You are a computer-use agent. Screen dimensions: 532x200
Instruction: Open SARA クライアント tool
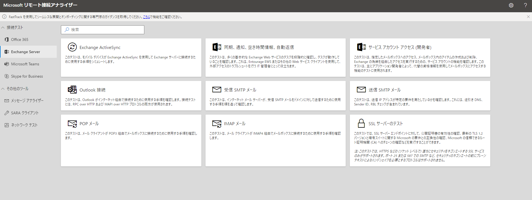coord(28,113)
